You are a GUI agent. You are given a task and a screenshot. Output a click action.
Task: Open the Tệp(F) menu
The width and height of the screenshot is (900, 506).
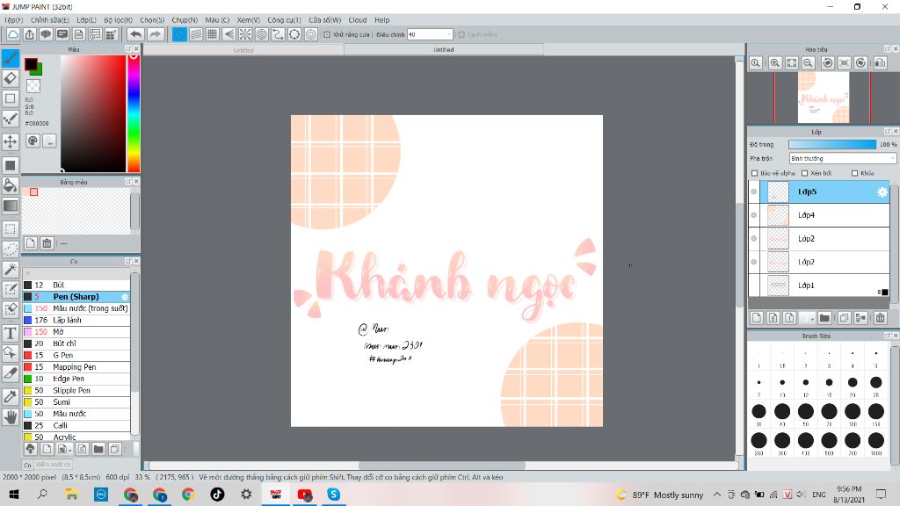14,20
